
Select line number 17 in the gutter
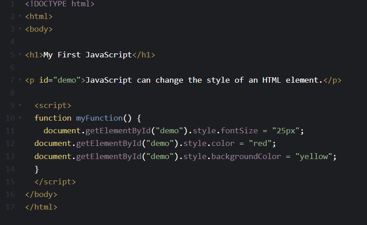[x=11, y=207]
